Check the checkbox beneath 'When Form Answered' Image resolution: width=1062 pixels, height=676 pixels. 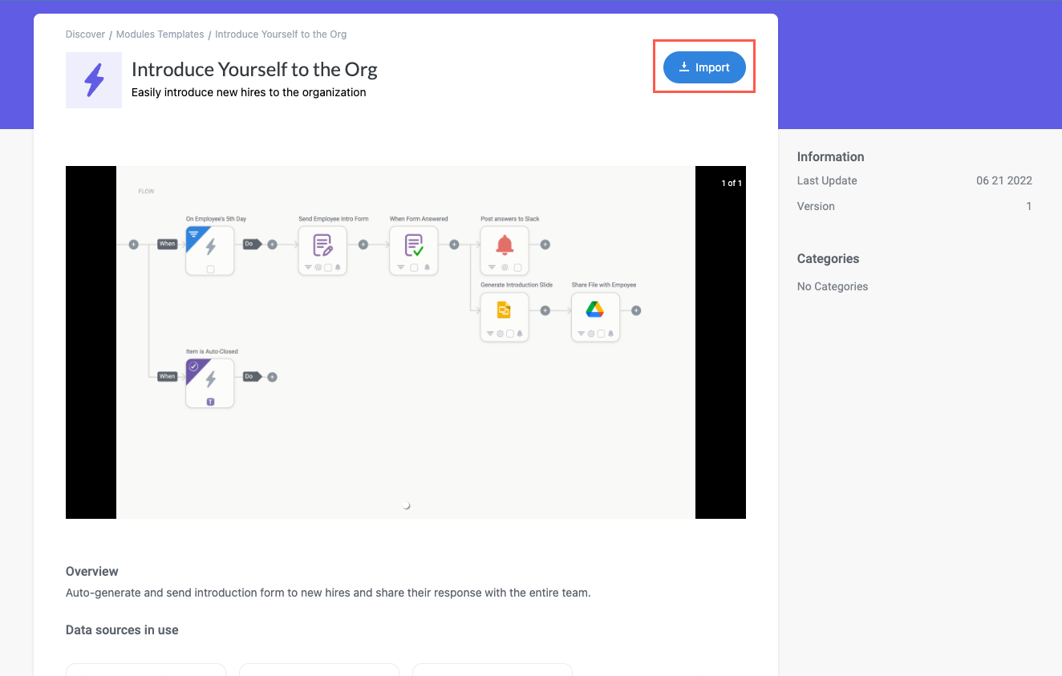(x=415, y=266)
